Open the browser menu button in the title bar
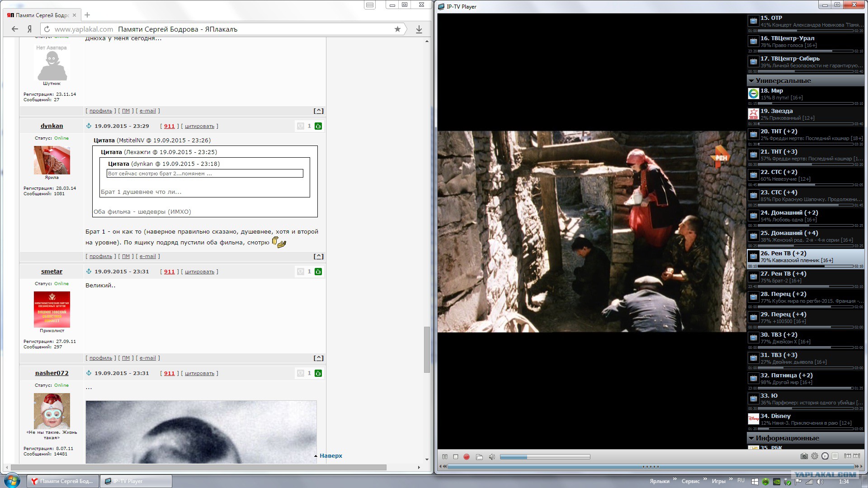Image resolution: width=868 pixels, height=488 pixels. (x=370, y=5)
